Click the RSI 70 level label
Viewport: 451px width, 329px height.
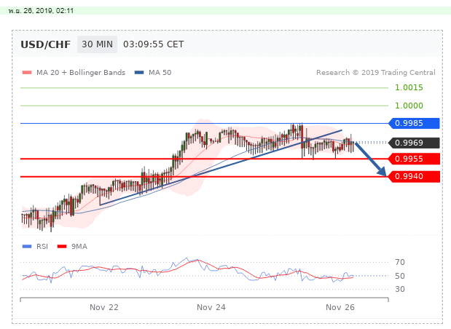coord(400,262)
